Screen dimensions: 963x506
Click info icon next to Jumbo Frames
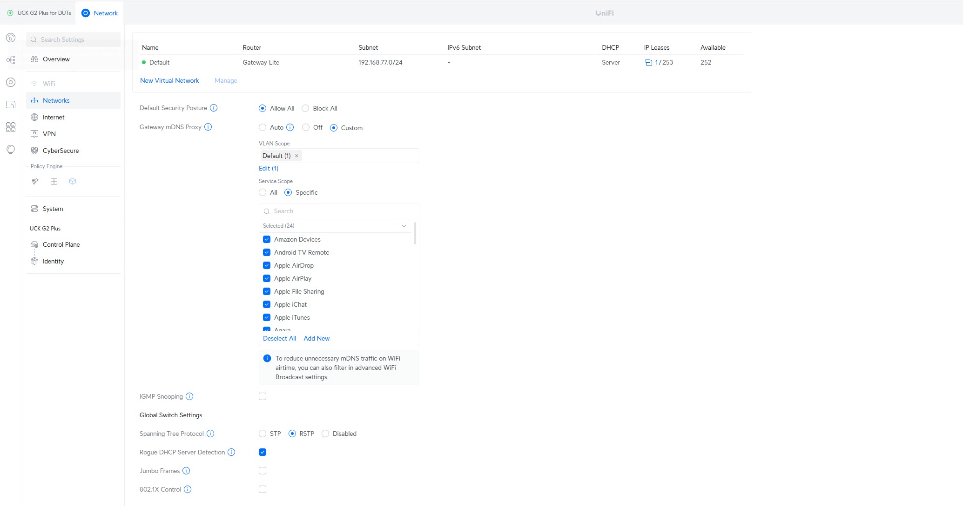186,471
